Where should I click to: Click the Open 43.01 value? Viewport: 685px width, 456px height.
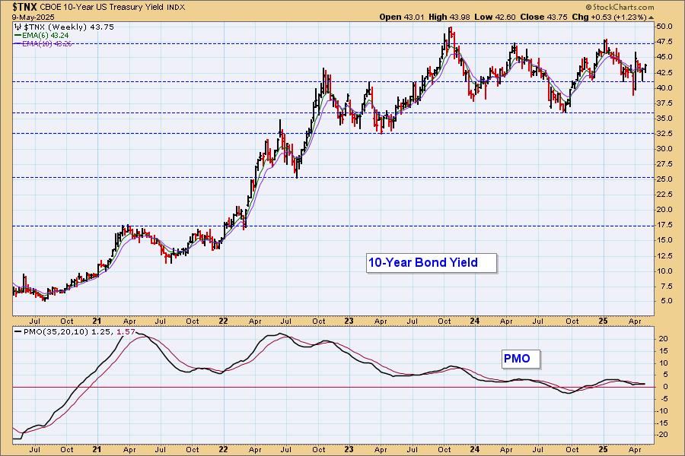(403, 17)
